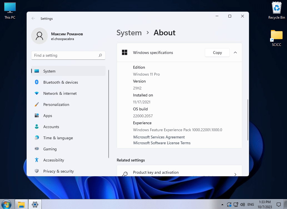The width and height of the screenshot is (287, 209).
Task: Click the Accessibility figure icon
Action: [37, 160]
